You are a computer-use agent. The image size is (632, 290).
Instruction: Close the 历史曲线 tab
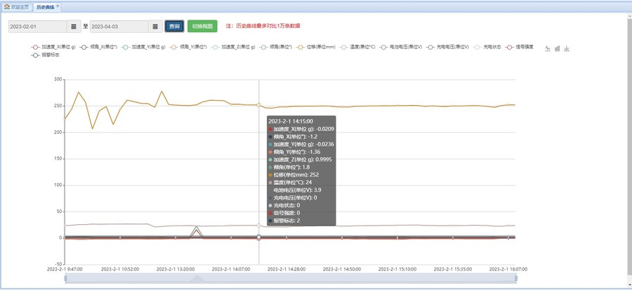pyautogui.click(x=58, y=6)
